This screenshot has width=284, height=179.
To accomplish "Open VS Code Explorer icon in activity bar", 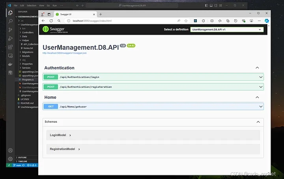I will pyautogui.click(x=10, y=13).
